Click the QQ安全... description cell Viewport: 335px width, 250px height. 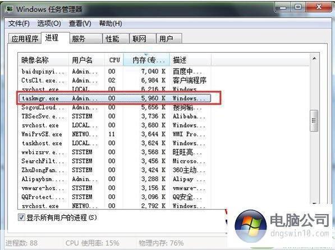(187, 197)
